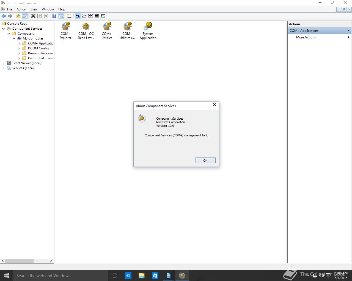Switch to List view in toolbar

coord(90,16)
